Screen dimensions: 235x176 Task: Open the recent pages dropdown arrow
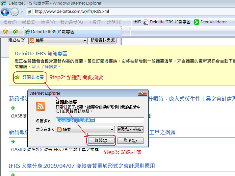[22, 12]
